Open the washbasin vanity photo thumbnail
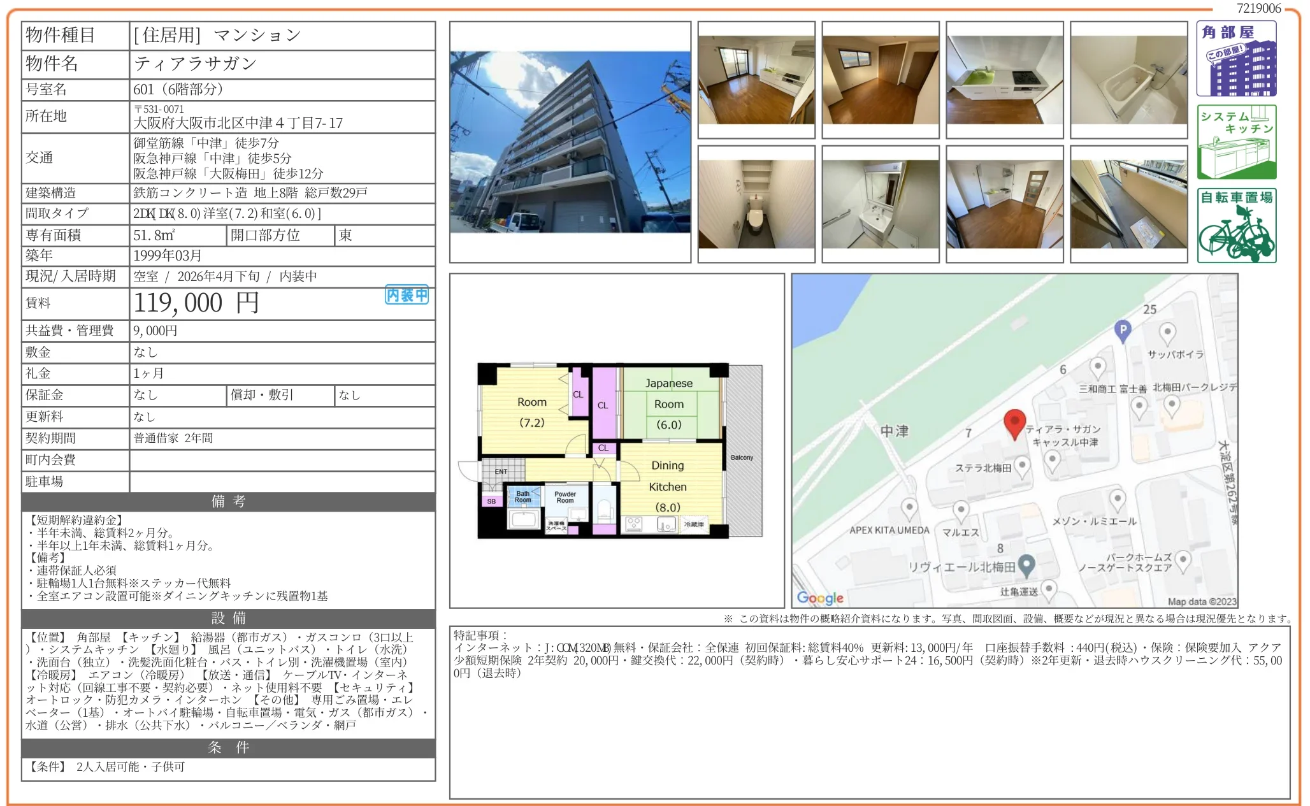This screenshot has width=1310, height=806. pos(880,204)
